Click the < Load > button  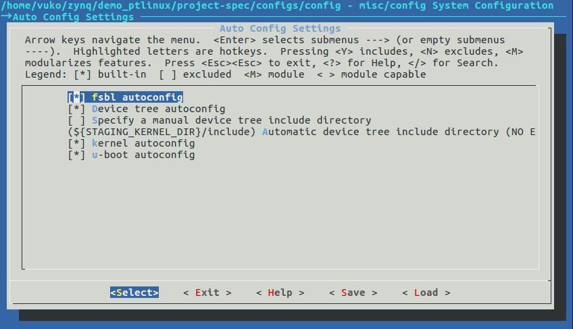tap(426, 293)
